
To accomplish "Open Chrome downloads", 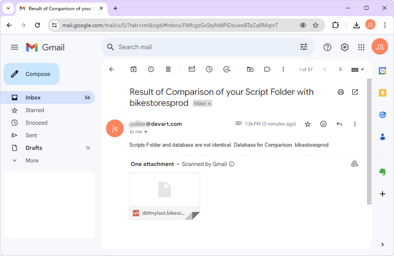I will [x=356, y=25].
